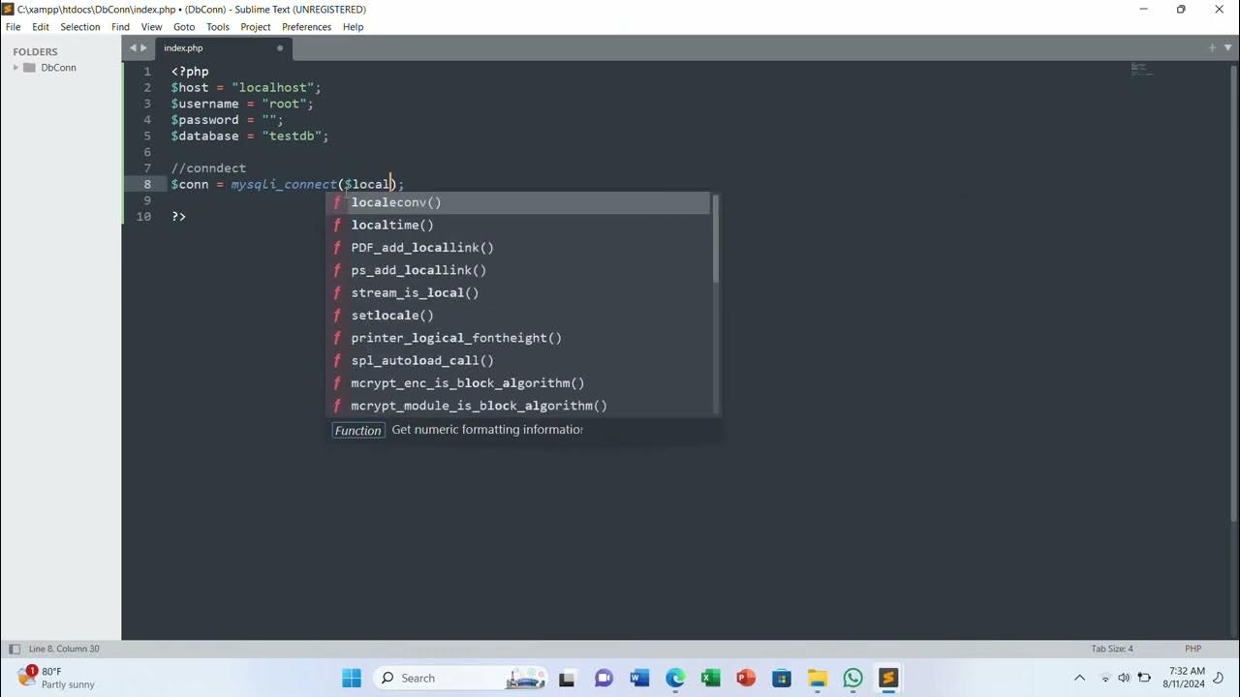Click the function icon beside setlocale()

[x=337, y=316]
